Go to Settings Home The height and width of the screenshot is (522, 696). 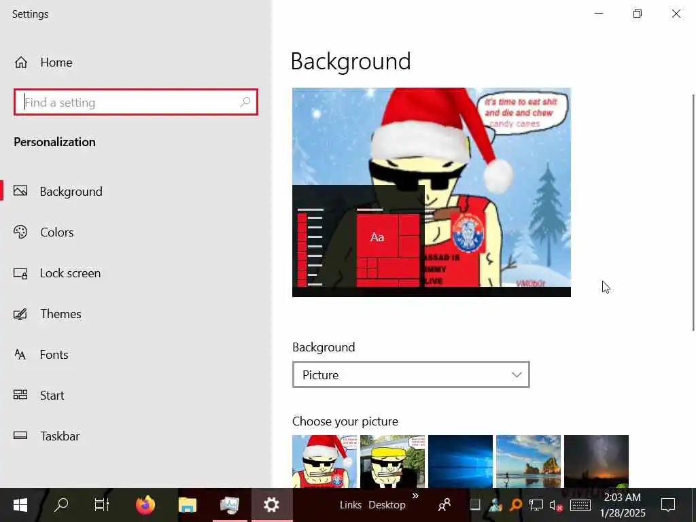(x=43, y=63)
